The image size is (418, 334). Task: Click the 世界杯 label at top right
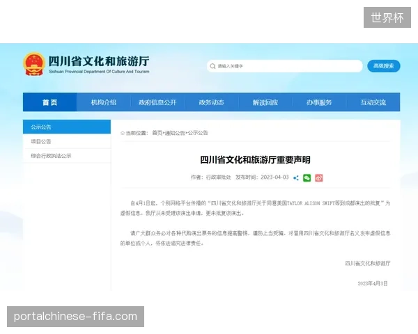(387, 17)
